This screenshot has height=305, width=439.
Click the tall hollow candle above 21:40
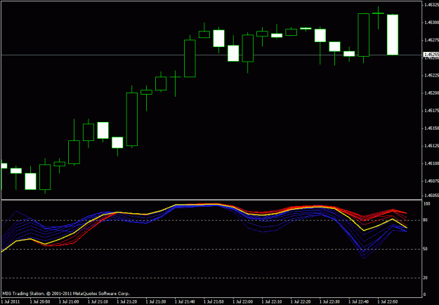coord(190,58)
